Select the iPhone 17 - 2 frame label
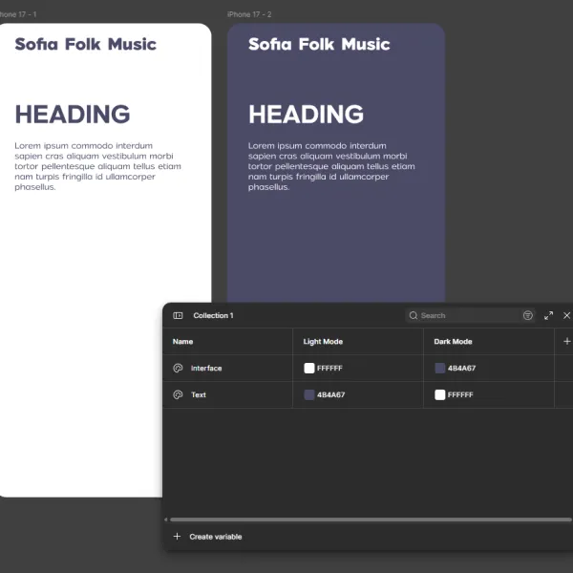 coord(249,14)
